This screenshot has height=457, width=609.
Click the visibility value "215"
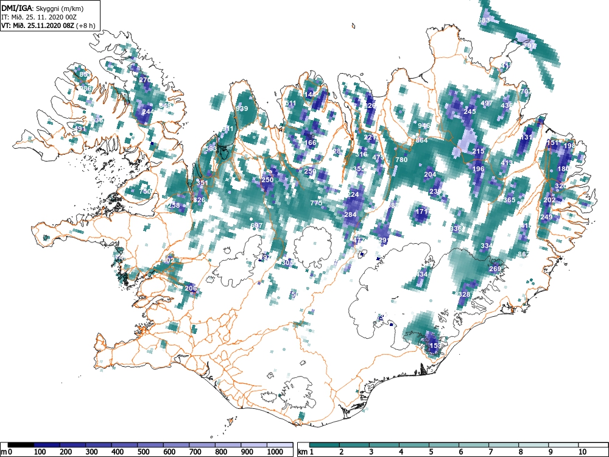478,151
